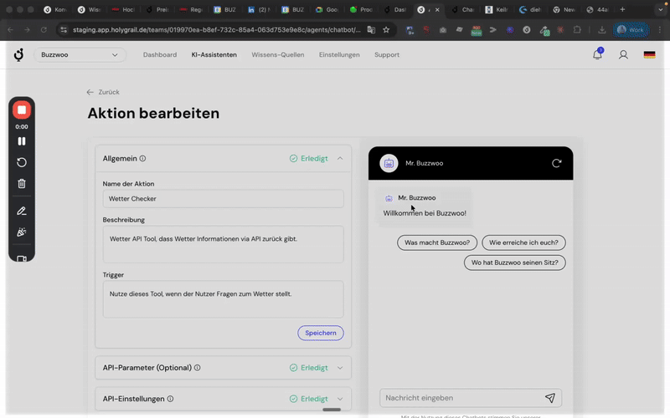Refresh the Mr. Buzzwoo chat preview

tap(556, 164)
